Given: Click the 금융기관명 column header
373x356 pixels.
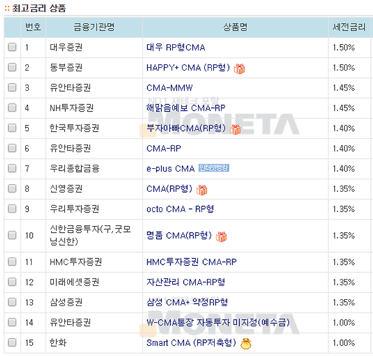Looking at the screenshot, I should 94,27.
